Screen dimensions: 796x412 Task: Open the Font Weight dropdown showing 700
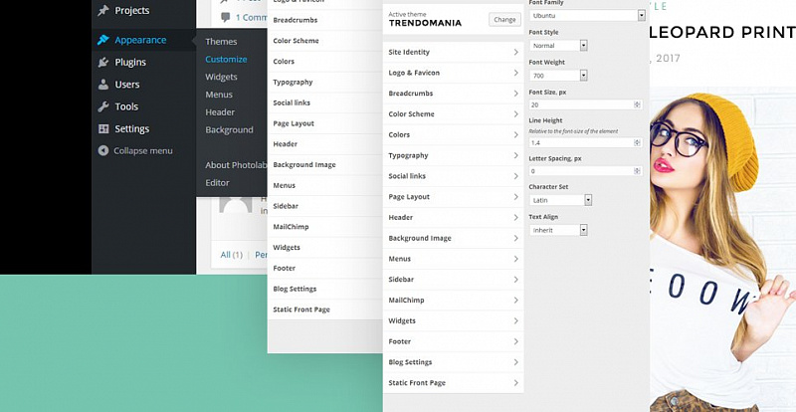(x=558, y=76)
